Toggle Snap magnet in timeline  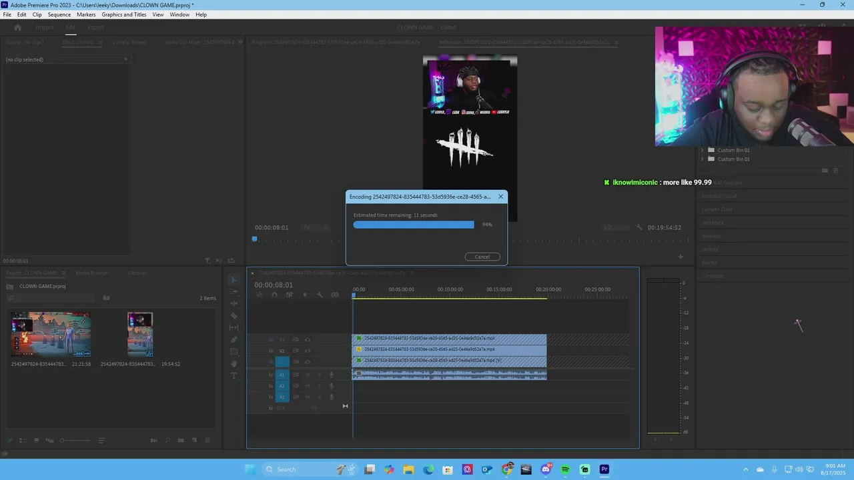coord(274,295)
